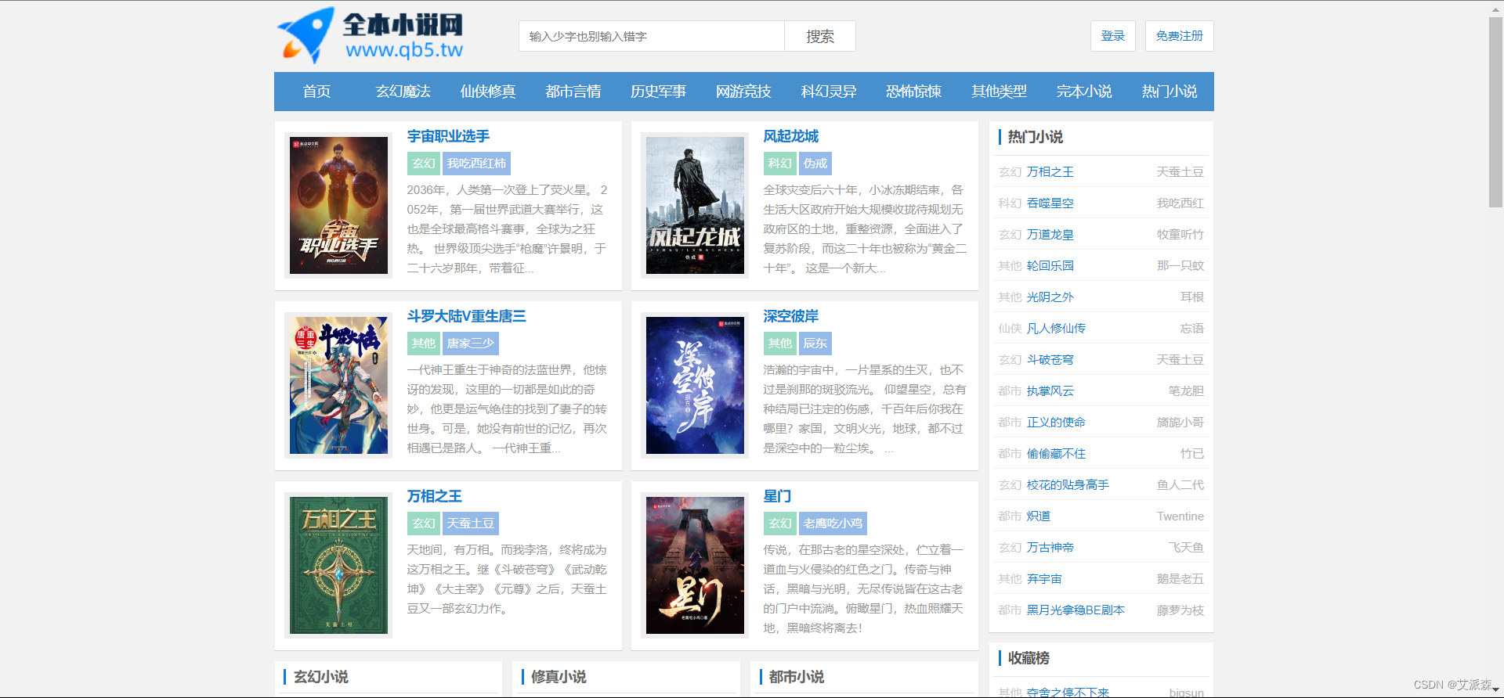Open 吞噬星空 in hot novels list
The image size is (1504, 698).
1050,203
